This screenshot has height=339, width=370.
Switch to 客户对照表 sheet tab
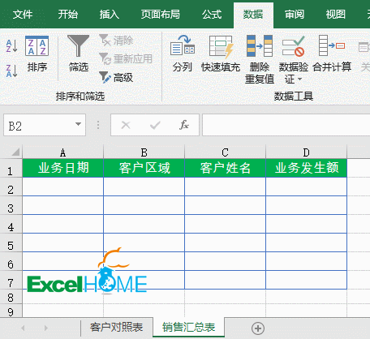pos(116,328)
